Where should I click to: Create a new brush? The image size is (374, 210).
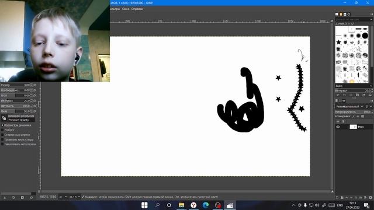[x=344, y=95]
